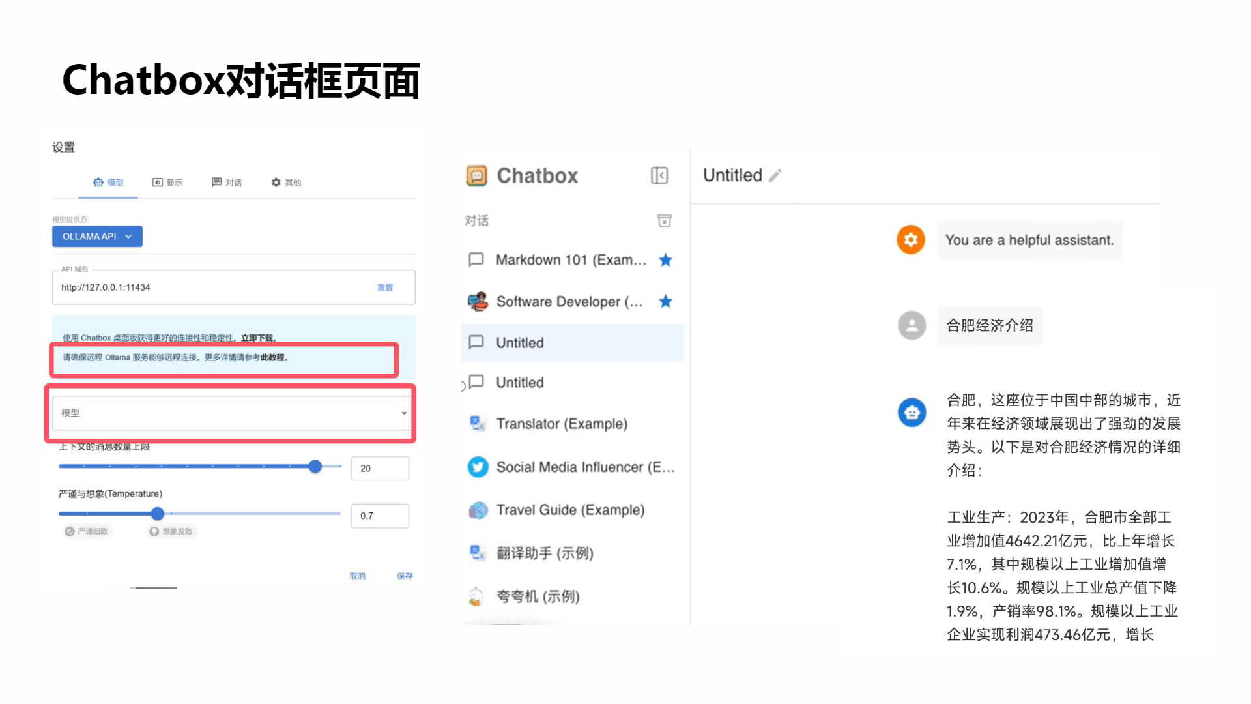Click the context limit value field 20
Screen dimensions: 1251x704
pyautogui.click(x=380, y=469)
